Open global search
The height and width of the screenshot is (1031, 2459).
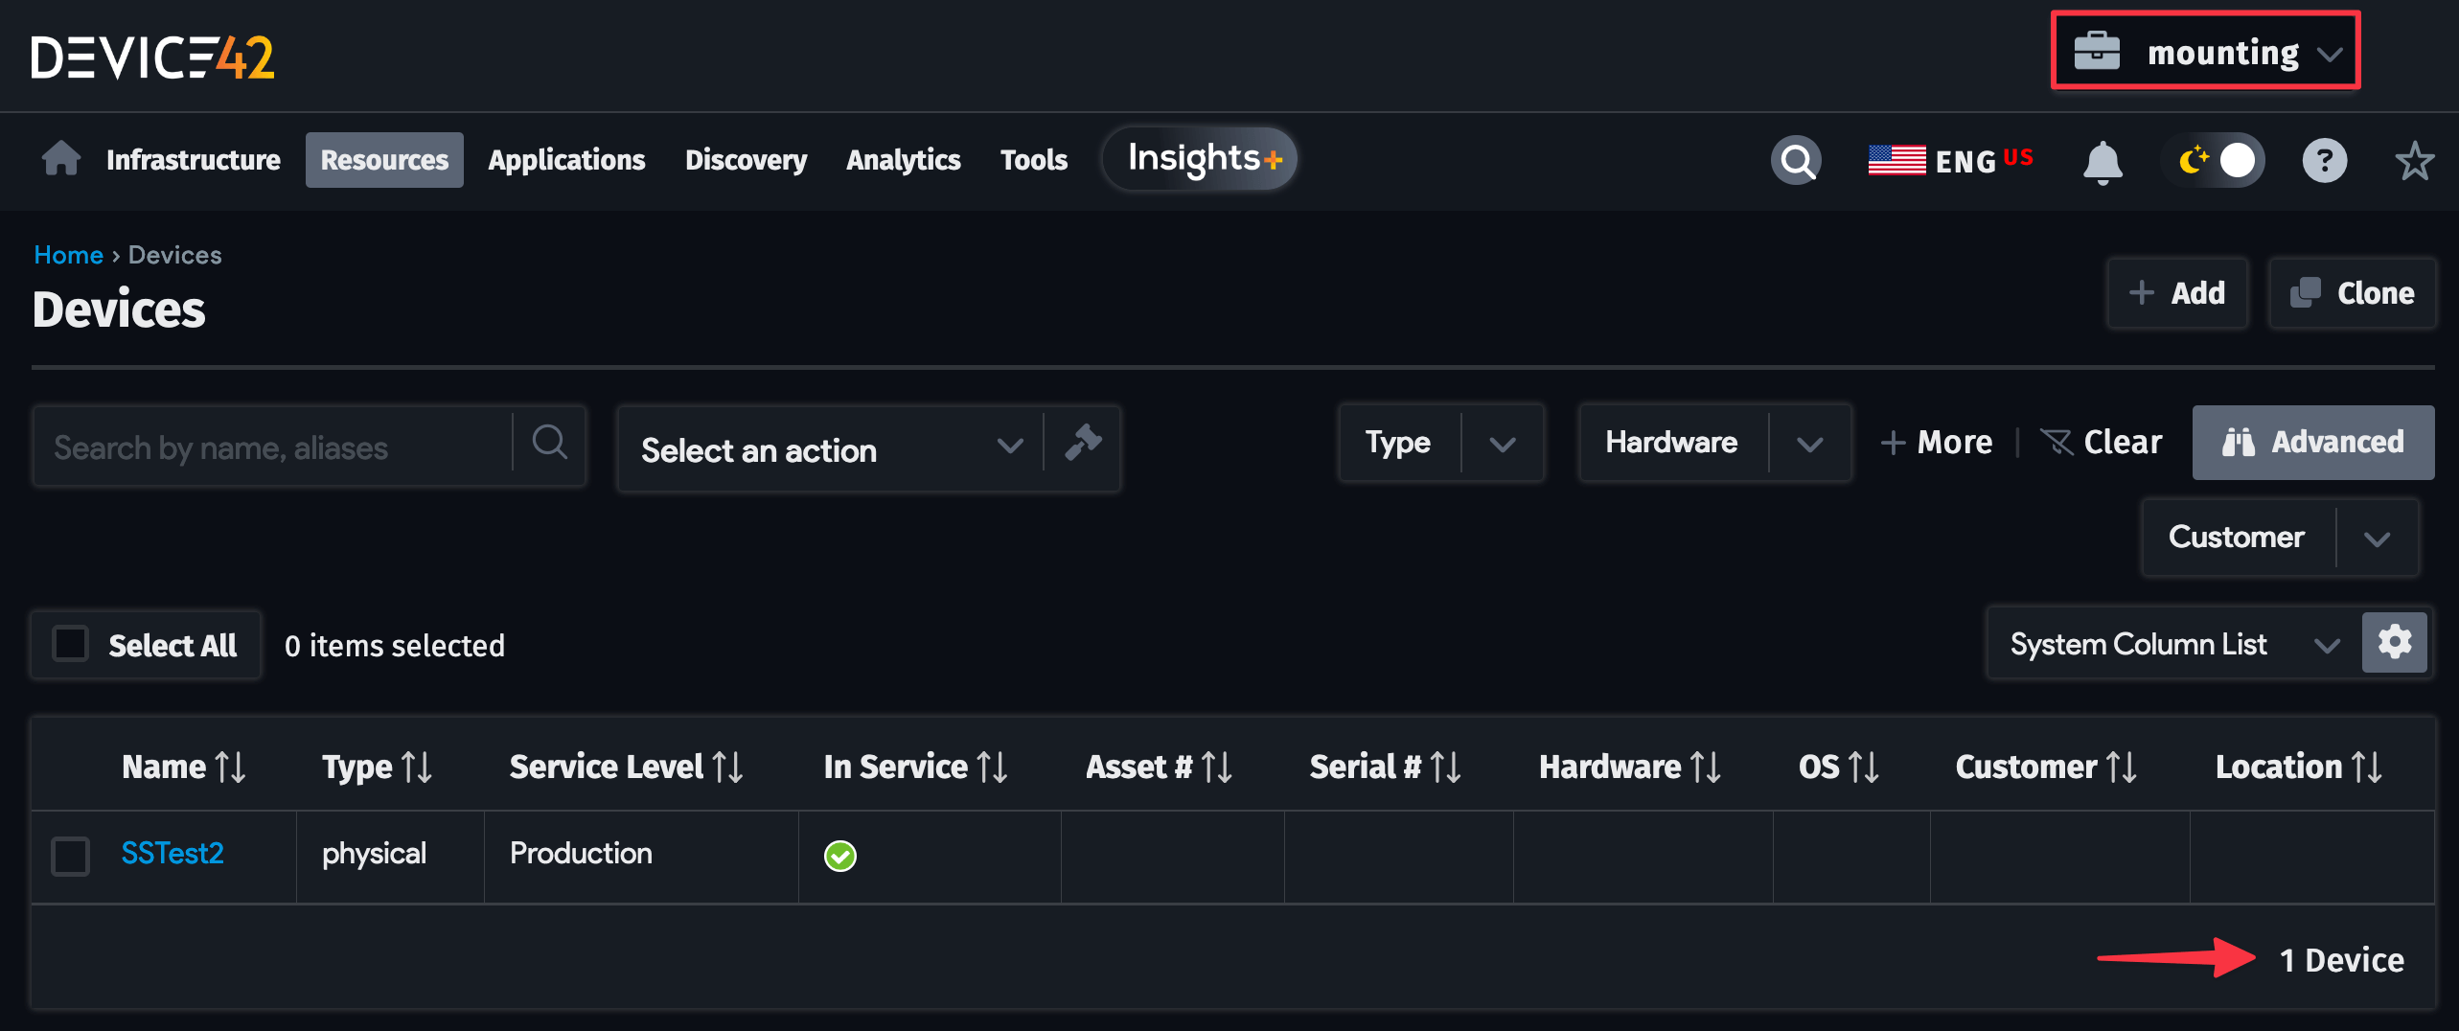pyautogui.click(x=1797, y=160)
